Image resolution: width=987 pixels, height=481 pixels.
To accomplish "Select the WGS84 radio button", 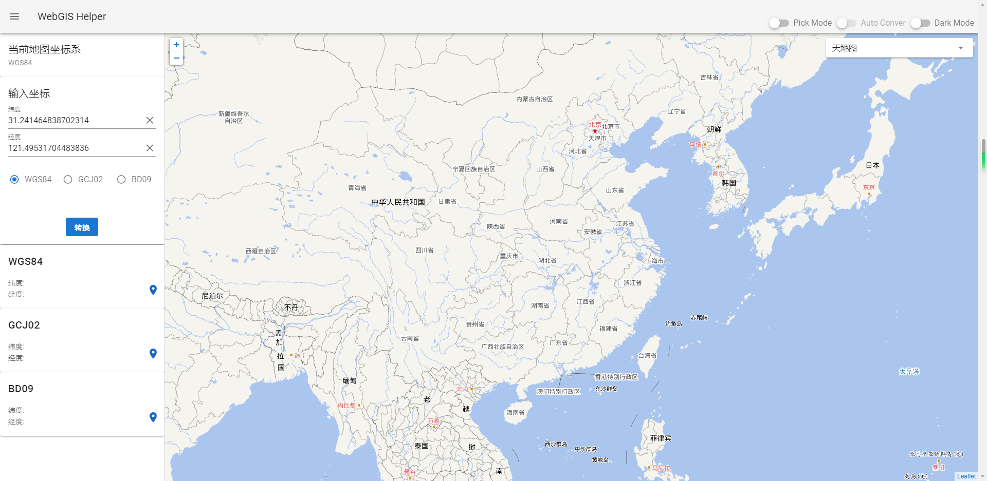I will pos(14,179).
